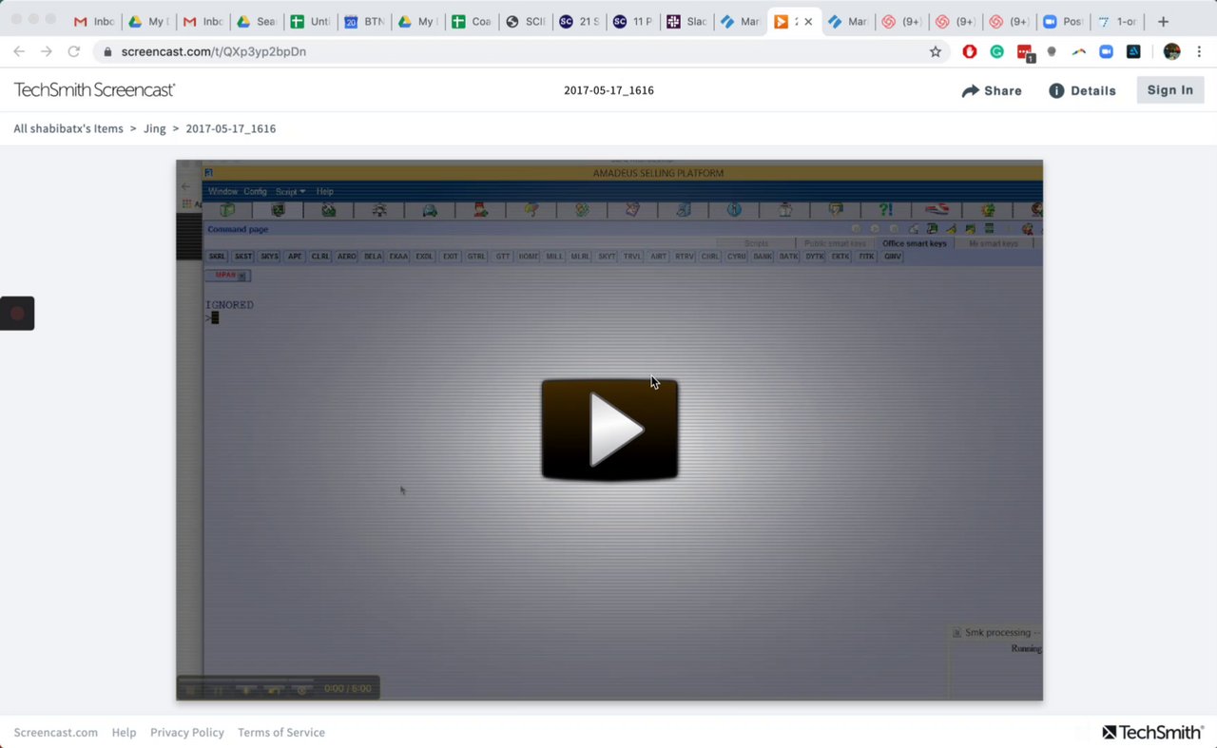This screenshot has height=748, width=1217.
Task: Click the dark blue 'A' extension icon
Action: tap(1133, 51)
